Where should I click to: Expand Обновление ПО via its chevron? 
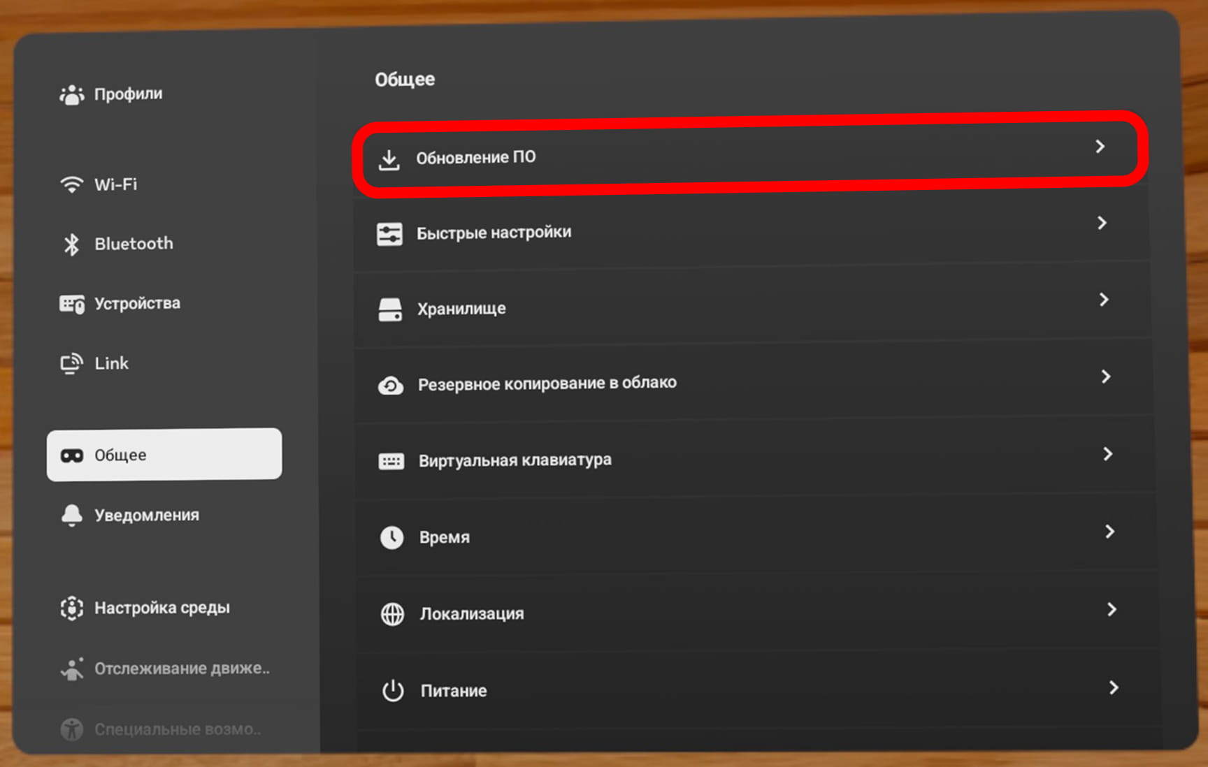(x=1100, y=146)
